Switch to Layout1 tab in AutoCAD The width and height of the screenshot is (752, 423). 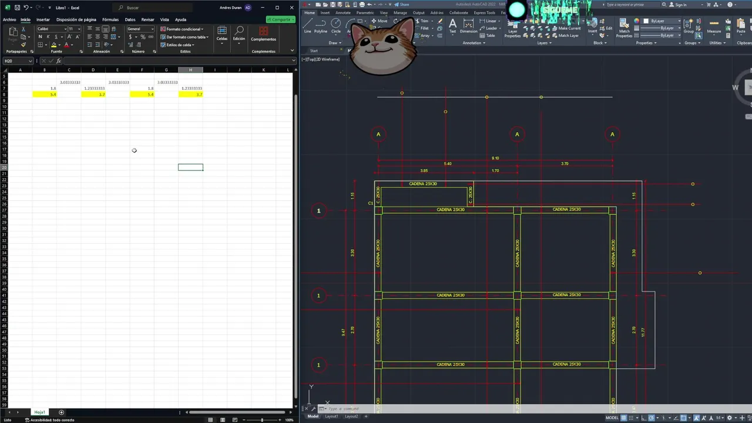click(332, 417)
